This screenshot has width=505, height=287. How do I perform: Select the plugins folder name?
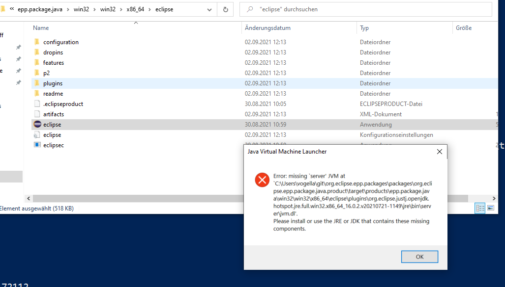[53, 83]
